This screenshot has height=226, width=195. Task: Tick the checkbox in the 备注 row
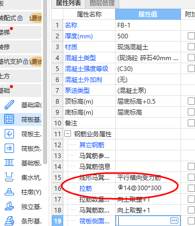point(191,123)
